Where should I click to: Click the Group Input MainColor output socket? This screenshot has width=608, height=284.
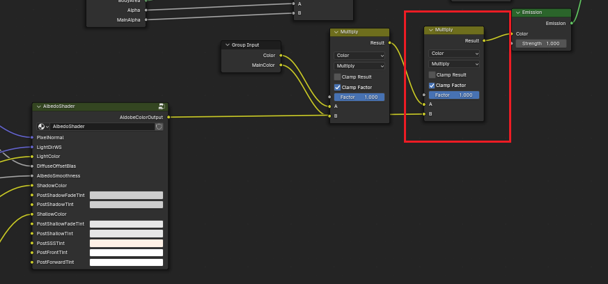(281, 65)
